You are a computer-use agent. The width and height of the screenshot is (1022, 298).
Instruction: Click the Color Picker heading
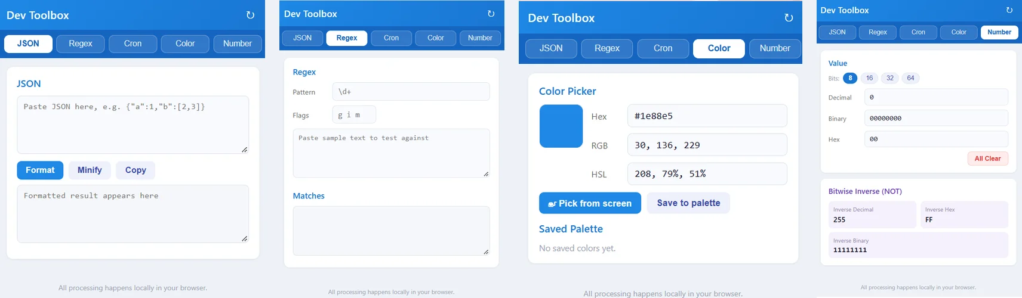[x=567, y=91]
